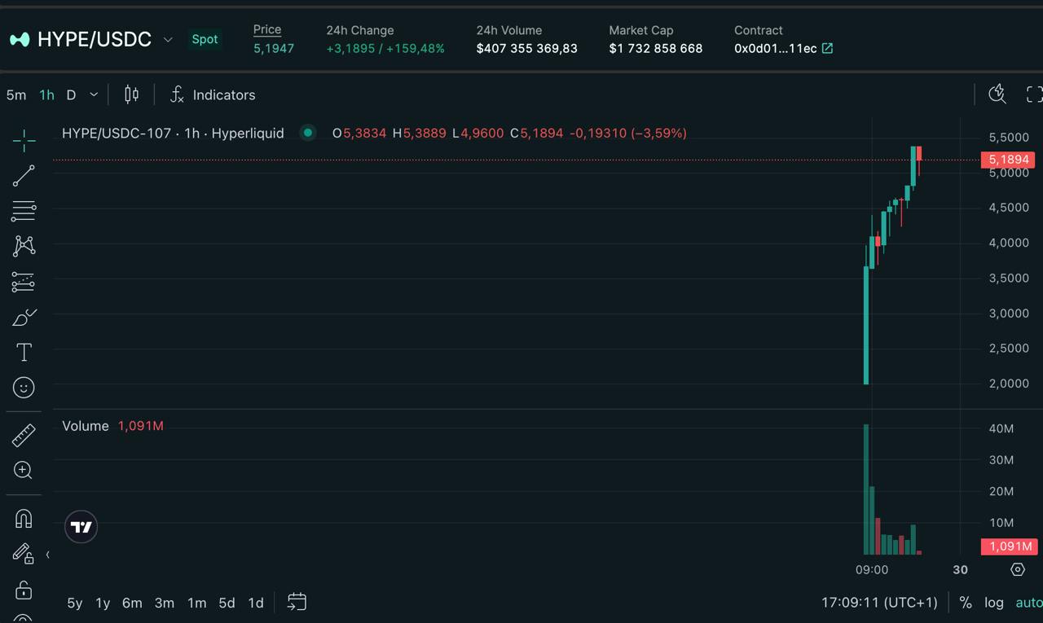Open the timezone selector showing UTC+1

pyautogui.click(x=879, y=603)
